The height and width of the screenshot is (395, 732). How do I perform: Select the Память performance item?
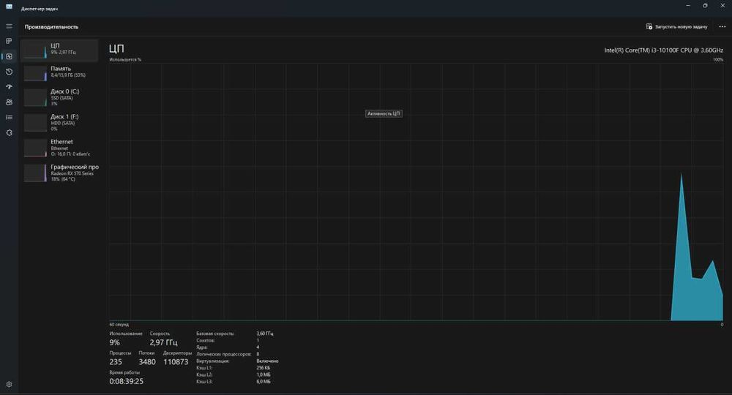click(x=59, y=72)
